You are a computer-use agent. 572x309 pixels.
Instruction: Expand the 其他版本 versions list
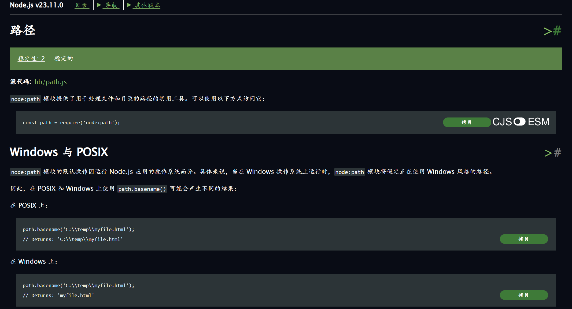(x=147, y=5)
